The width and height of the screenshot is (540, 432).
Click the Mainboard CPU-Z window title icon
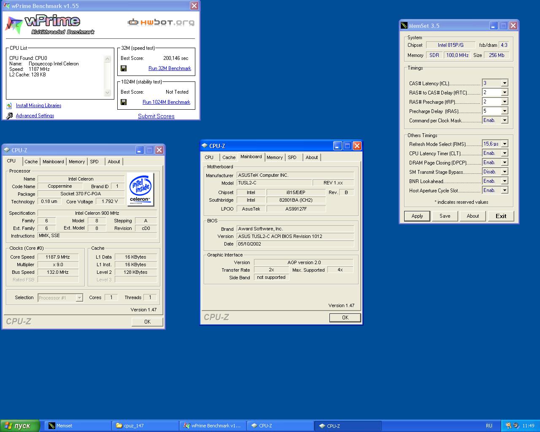[x=205, y=146]
